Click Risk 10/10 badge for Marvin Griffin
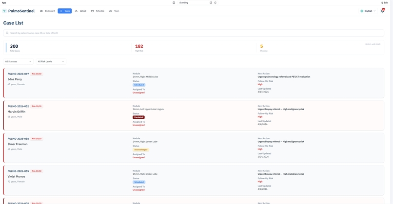 coord(37,106)
